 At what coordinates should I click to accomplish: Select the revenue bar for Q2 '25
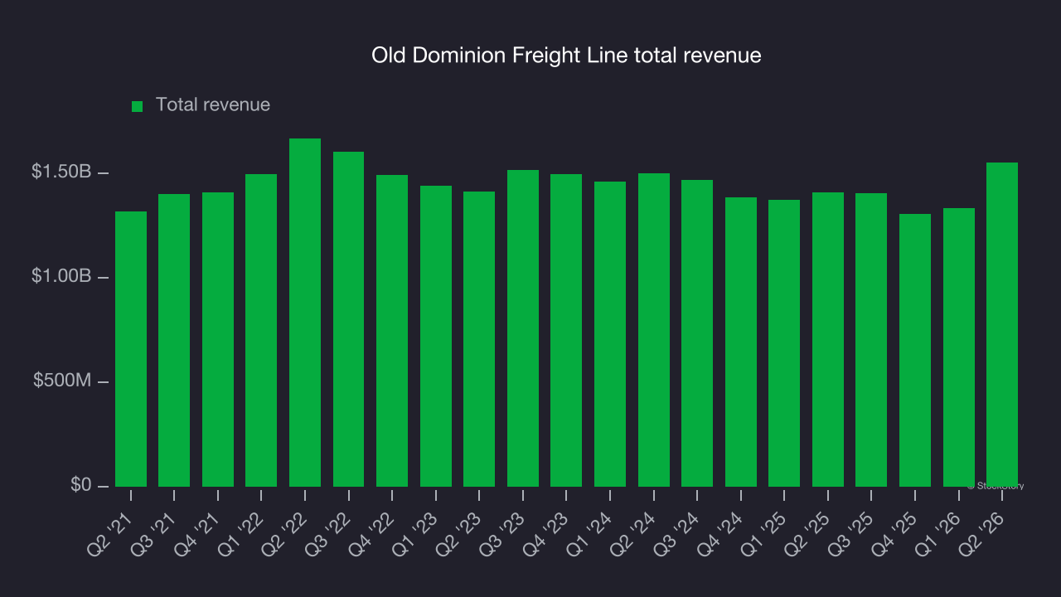click(x=828, y=339)
